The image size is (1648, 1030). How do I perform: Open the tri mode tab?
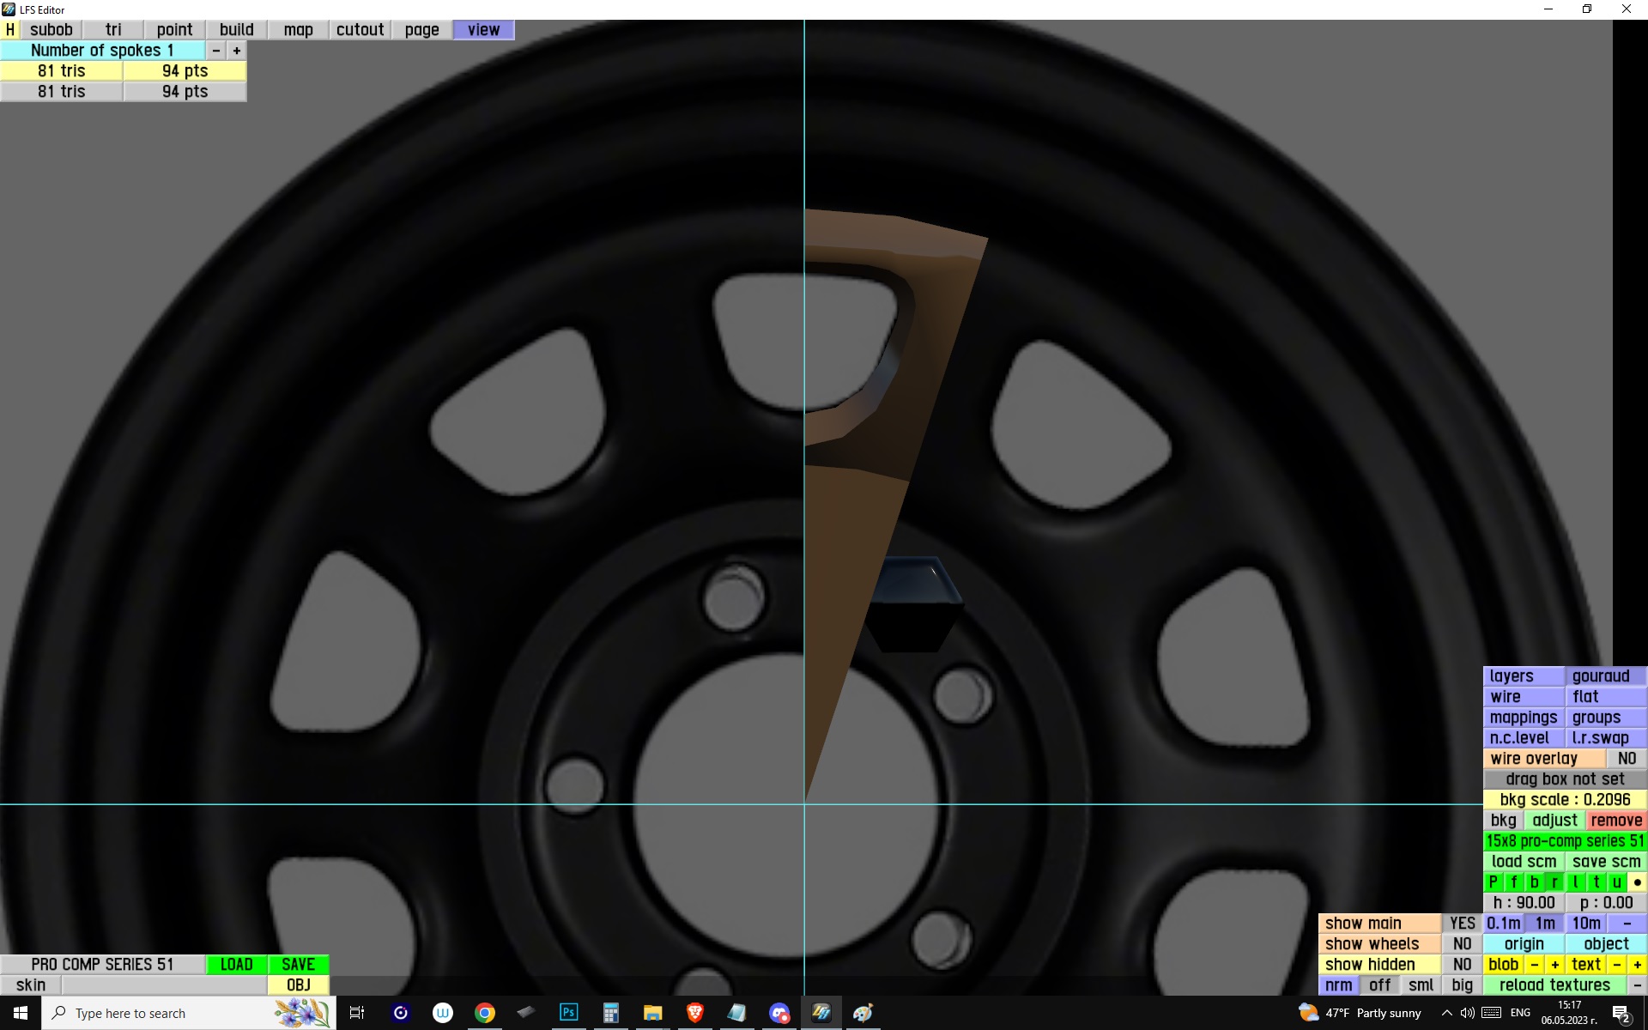coord(113,29)
